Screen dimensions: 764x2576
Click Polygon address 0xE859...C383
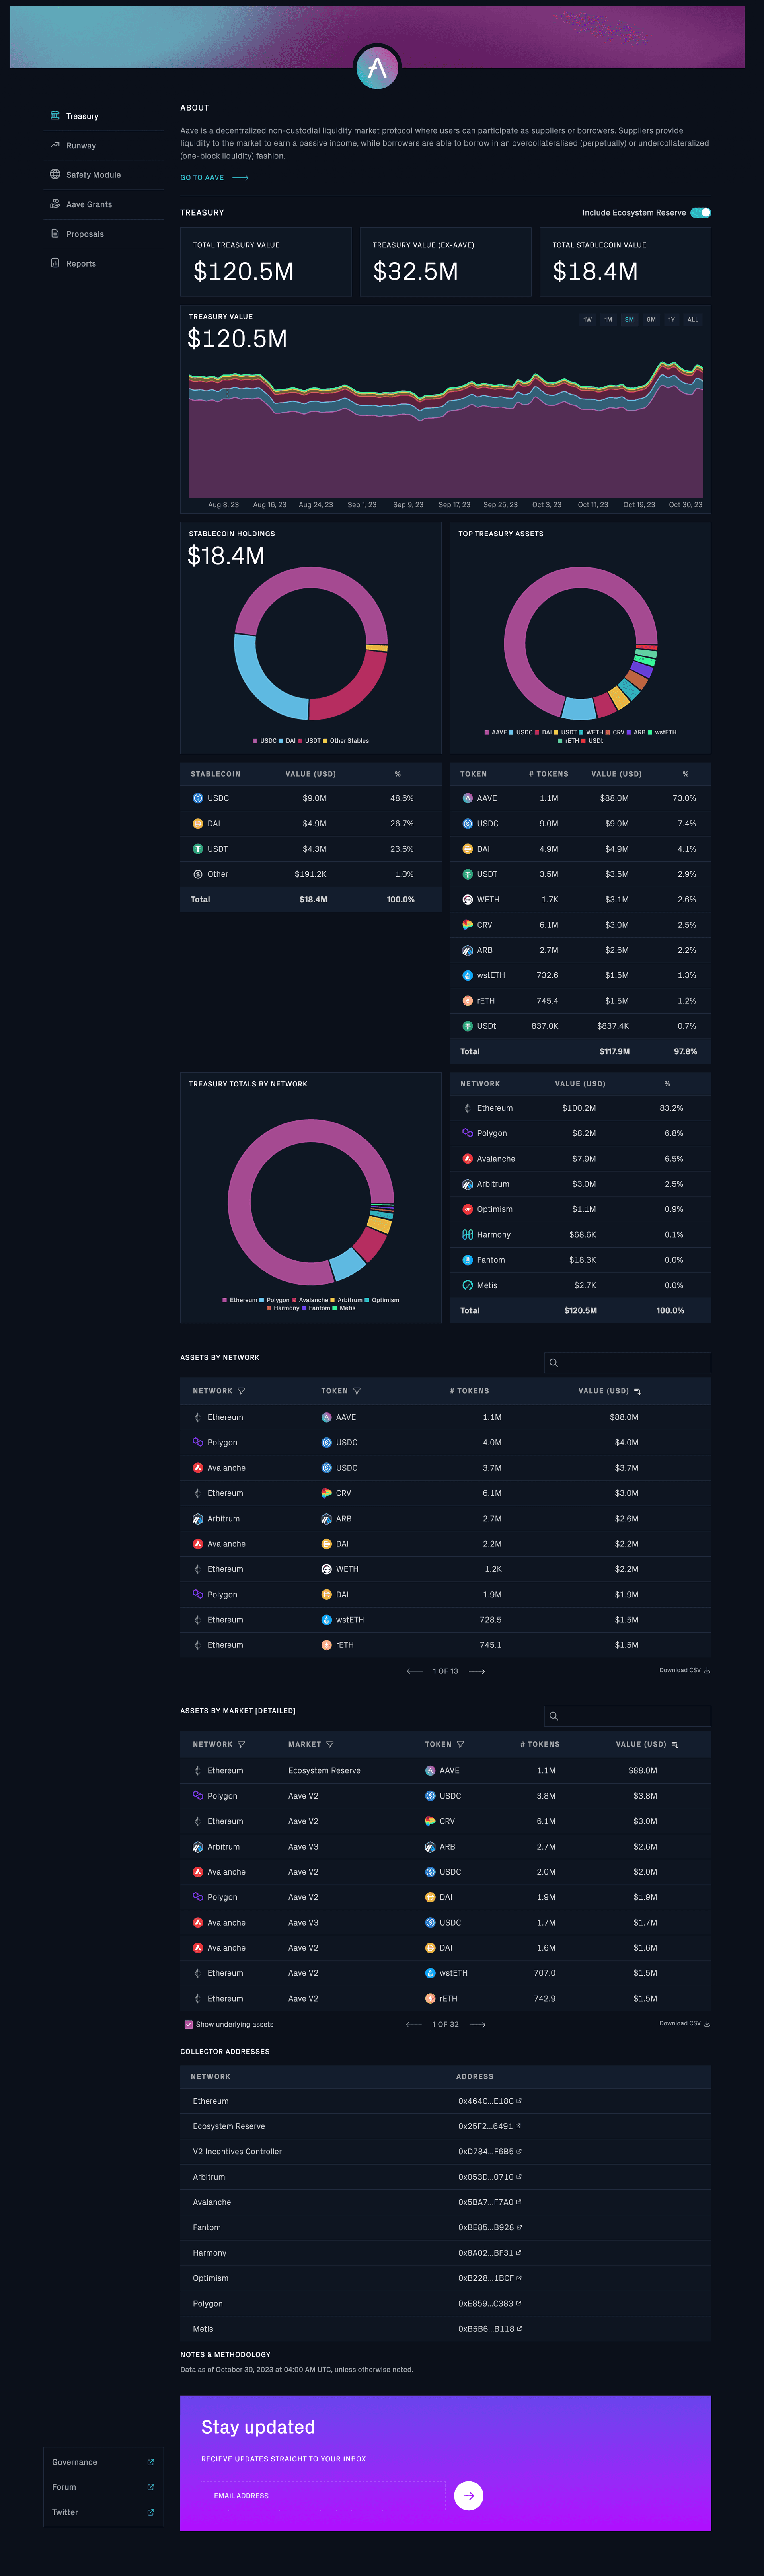pos(485,2303)
